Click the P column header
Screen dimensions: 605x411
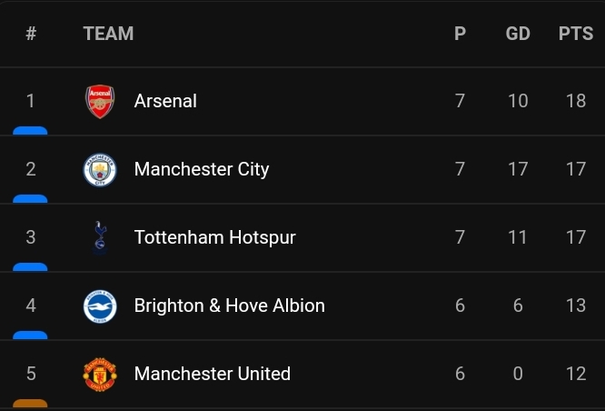(460, 34)
